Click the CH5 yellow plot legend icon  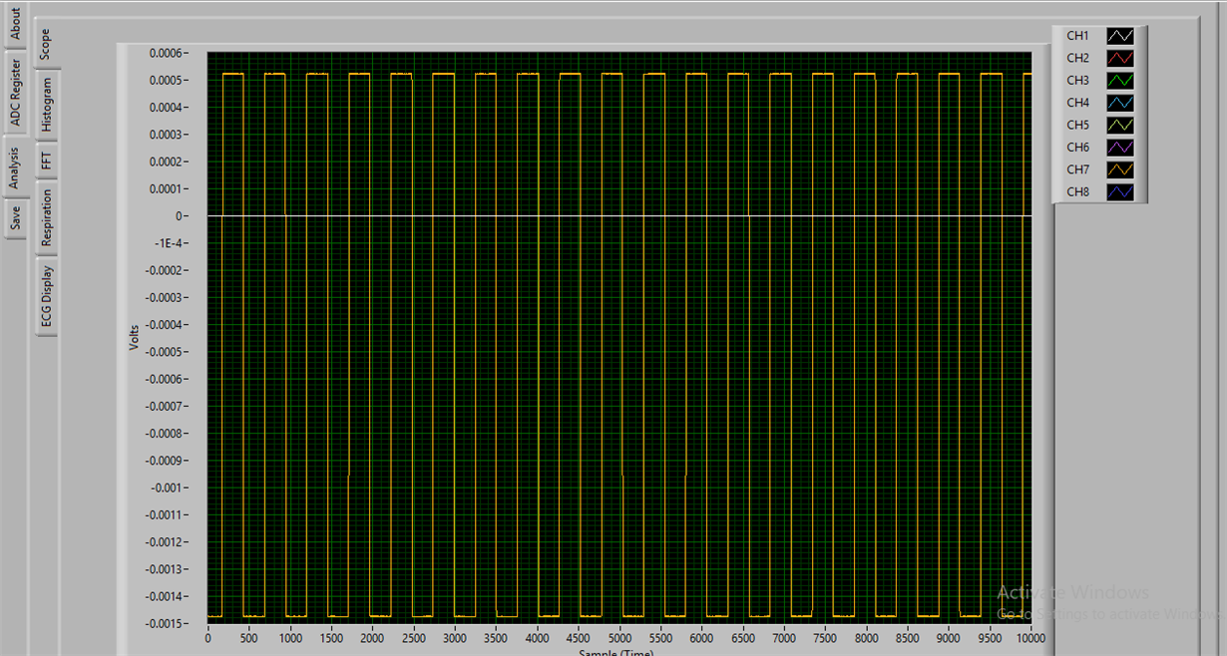(1121, 125)
